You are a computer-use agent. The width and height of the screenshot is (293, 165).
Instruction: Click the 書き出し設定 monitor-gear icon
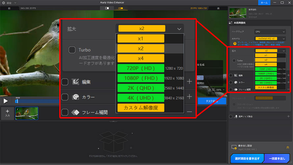pos(234,147)
